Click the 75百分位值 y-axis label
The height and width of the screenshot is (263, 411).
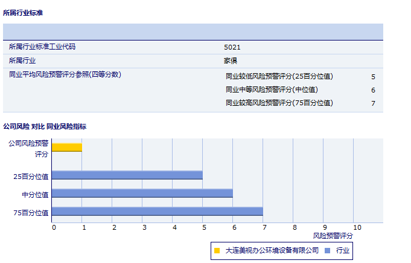pyautogui.click(x=31, y=212)
